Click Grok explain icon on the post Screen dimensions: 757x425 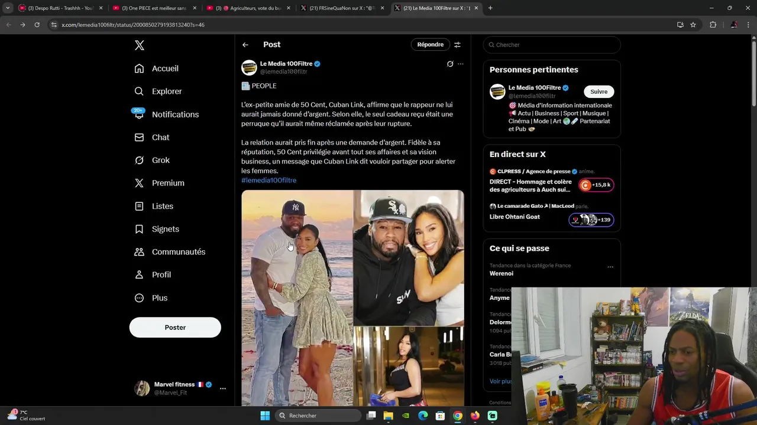click(450, 64)
